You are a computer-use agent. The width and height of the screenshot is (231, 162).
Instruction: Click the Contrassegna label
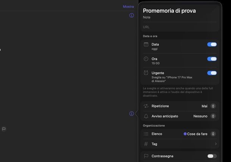click(x=162, y=156)
